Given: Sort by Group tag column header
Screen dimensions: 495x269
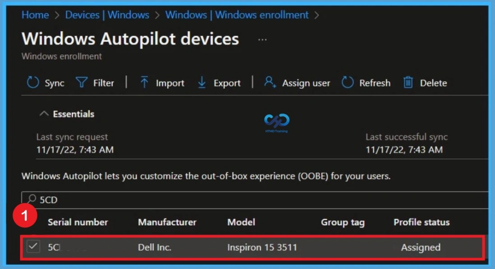Looking at the screenshot, I should point(343,222).
